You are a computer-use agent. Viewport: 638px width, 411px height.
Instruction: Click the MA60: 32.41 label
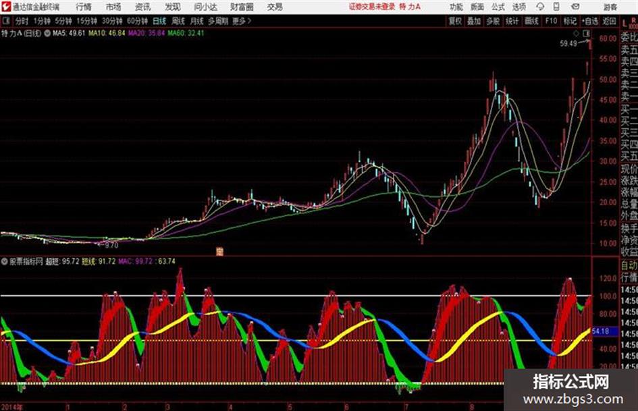[186, 33]
